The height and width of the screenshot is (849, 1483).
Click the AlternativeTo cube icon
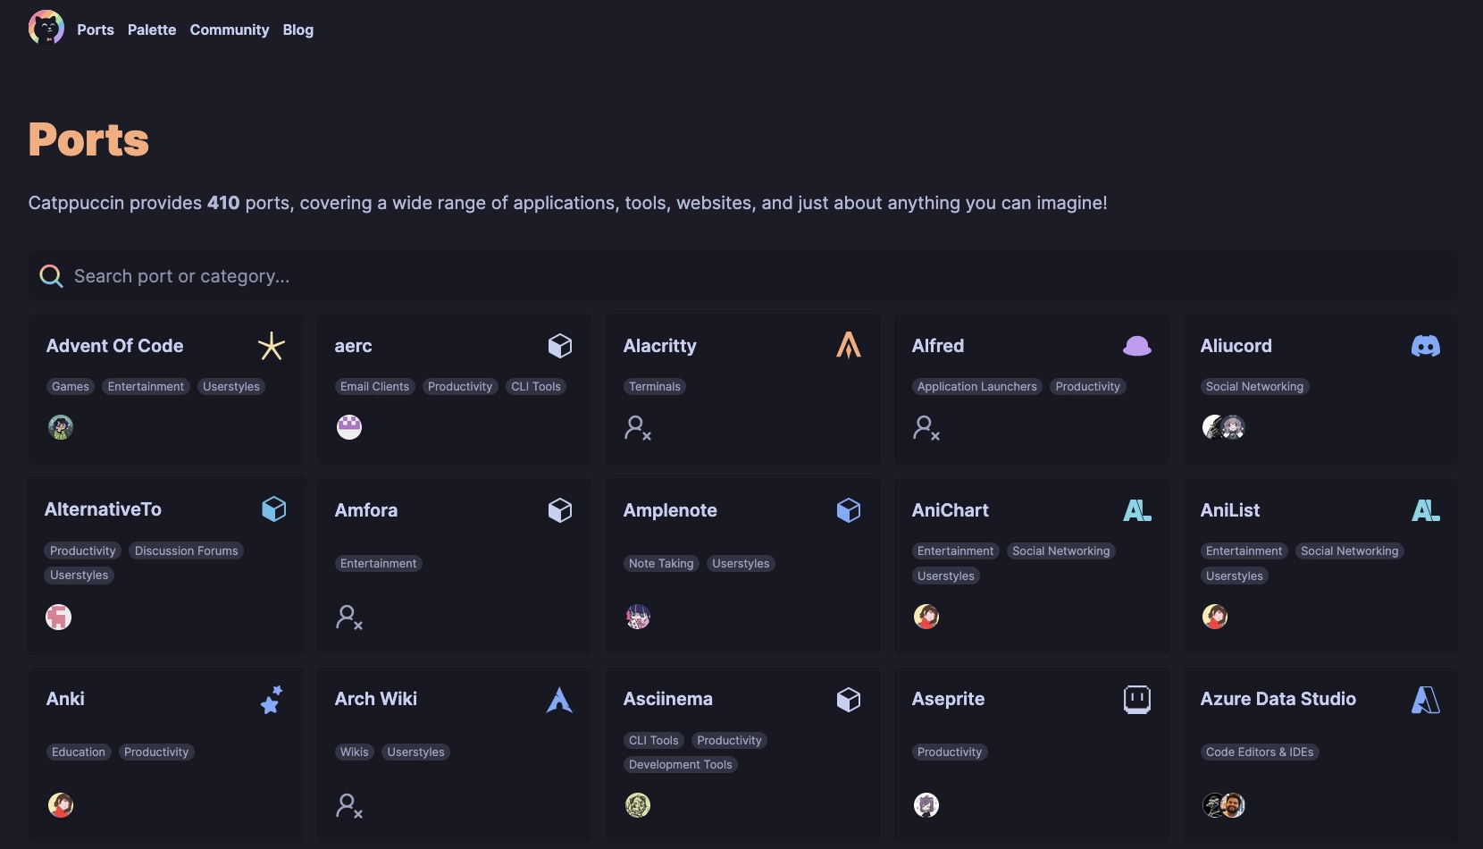click(274, 509)
